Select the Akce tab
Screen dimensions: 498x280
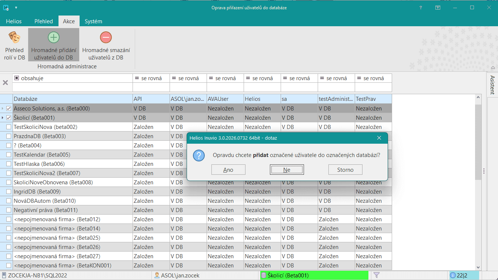pos(69,21)
